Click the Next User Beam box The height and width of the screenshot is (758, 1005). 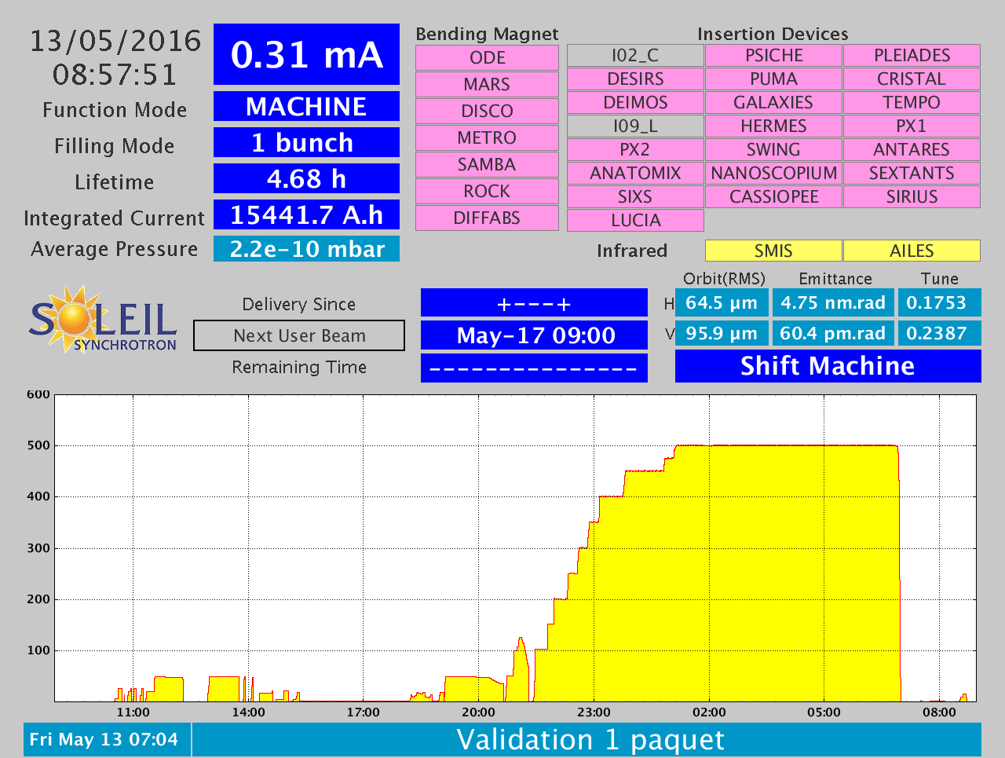click(299, 335)
